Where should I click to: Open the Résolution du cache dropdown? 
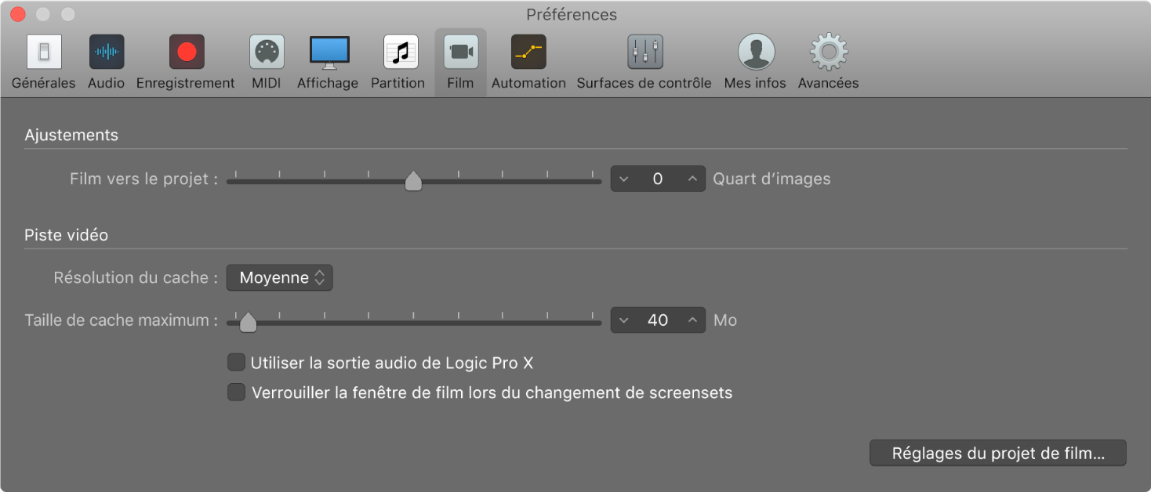[279, 277]
